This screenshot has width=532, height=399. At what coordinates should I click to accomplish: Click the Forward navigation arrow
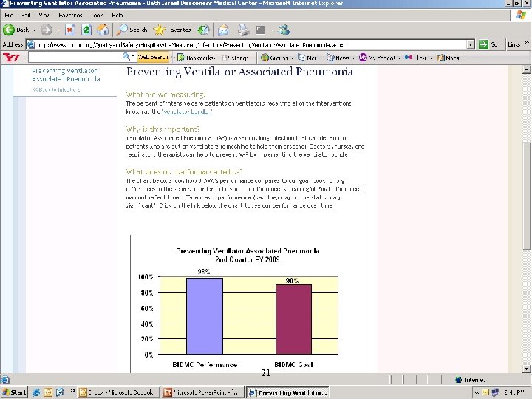tap(46, 30)
